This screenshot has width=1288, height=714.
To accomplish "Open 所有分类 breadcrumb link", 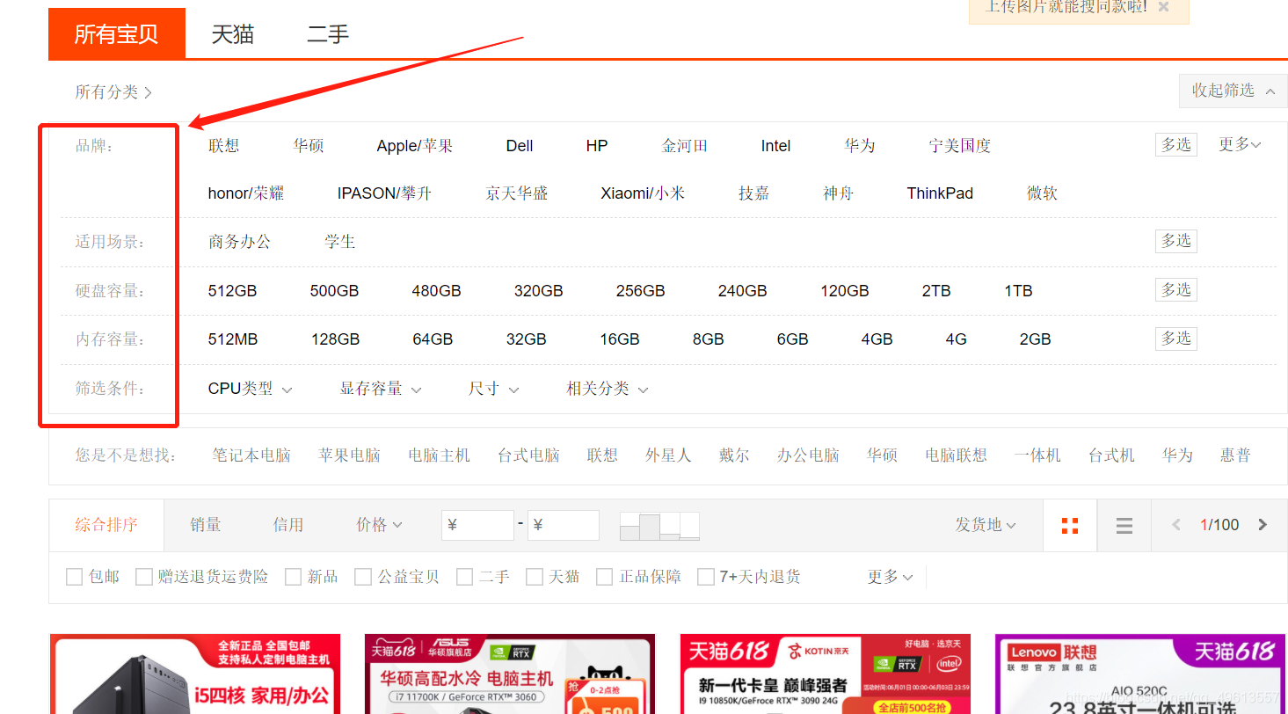I will tap(113, 92).
